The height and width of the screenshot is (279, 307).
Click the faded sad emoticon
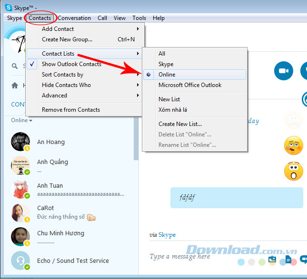point(294,120)
